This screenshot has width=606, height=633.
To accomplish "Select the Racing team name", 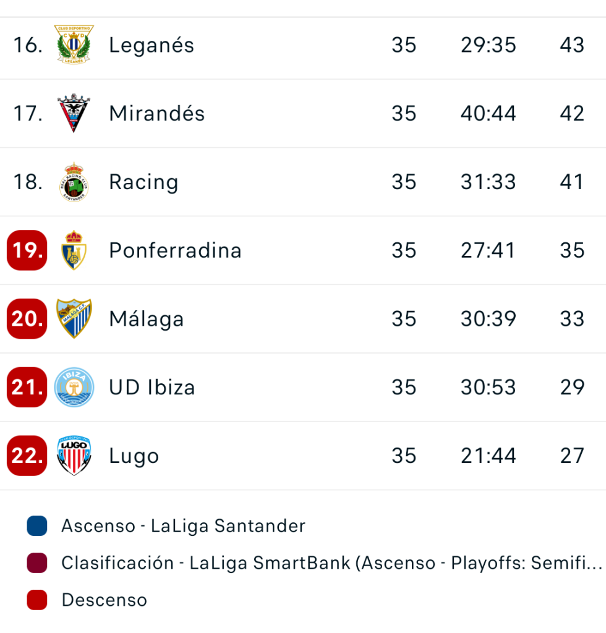I will tap(143, 182).
